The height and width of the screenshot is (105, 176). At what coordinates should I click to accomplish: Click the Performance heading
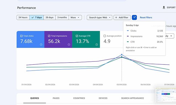27,8
